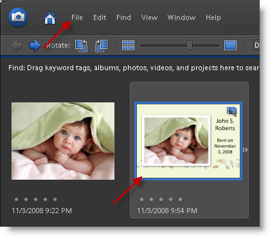270x237 pixels.
Task: Rotate photo right (clockwise) icon
Action: coord(101,46)
